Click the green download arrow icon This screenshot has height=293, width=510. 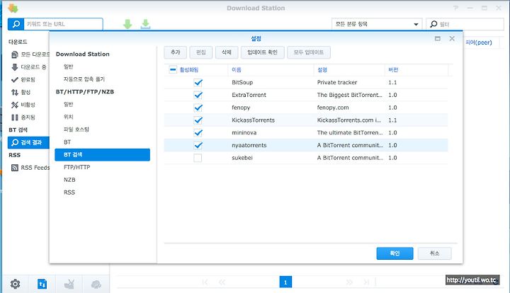tap(127, 24)
